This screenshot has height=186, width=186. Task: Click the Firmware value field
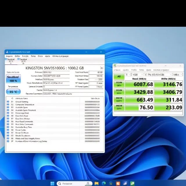56,72
